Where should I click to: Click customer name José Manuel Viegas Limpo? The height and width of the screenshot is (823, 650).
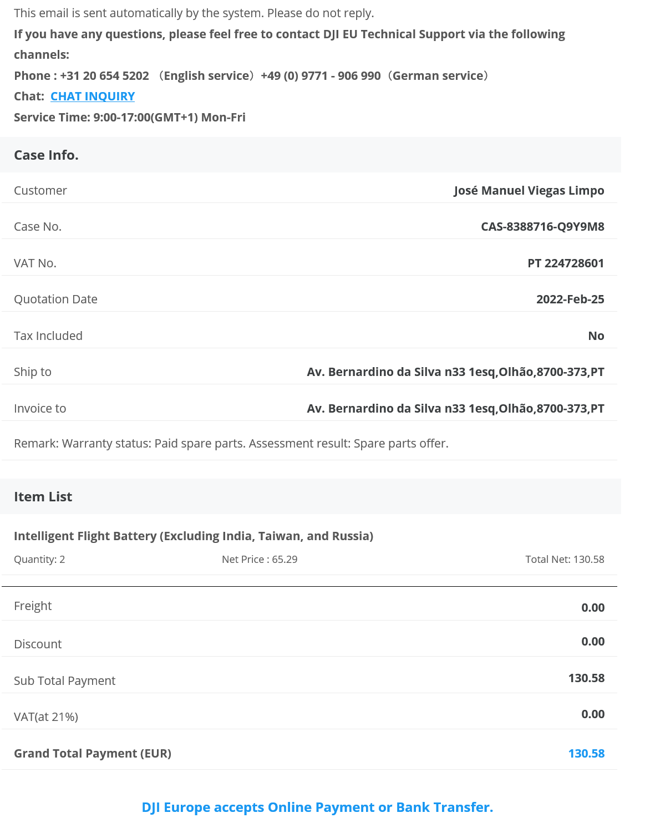[x=529, y=191]
